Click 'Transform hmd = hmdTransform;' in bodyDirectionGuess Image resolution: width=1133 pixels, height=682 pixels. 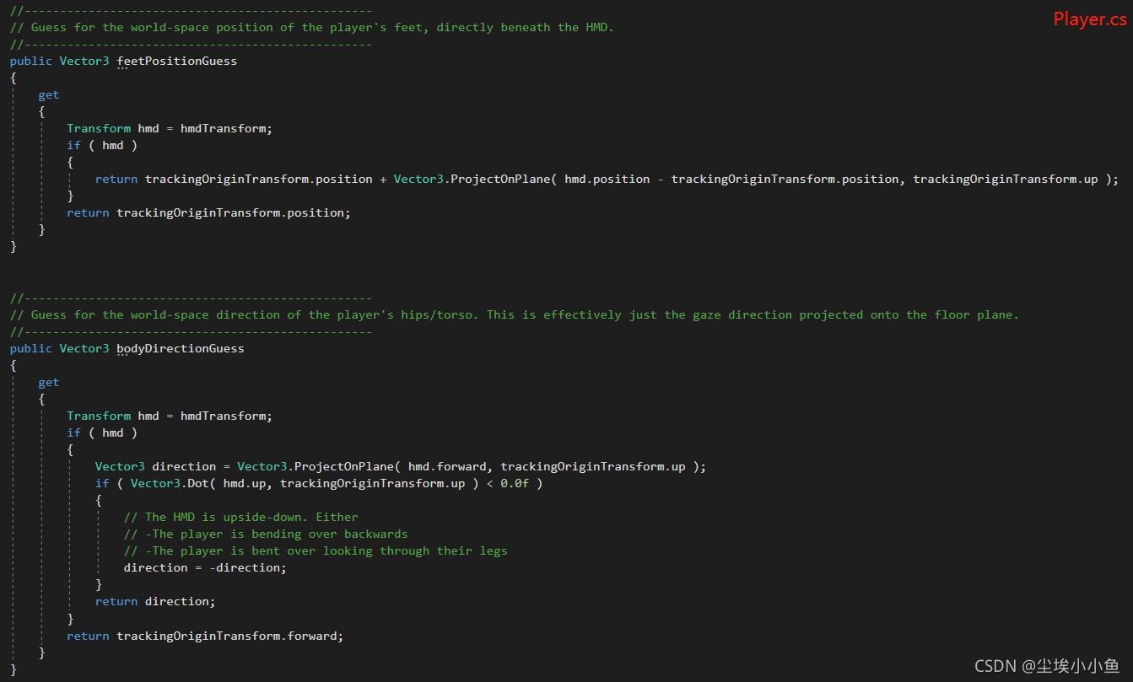pyautogui.click(x=170, y=416)
